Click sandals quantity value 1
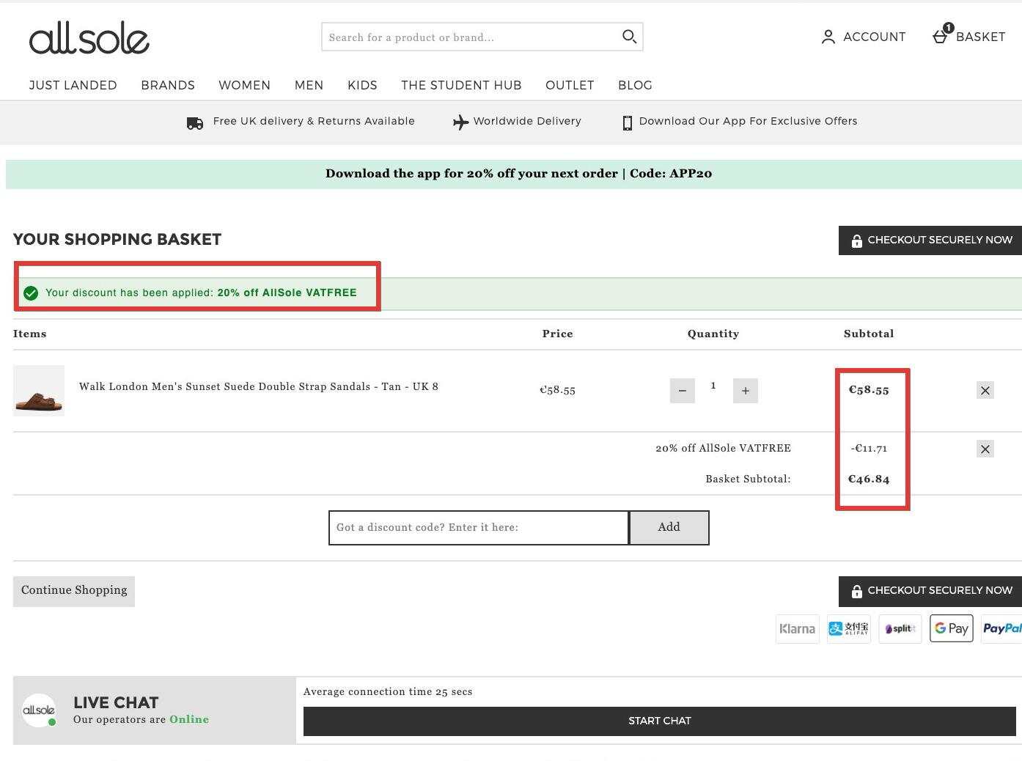The image size is (1022, 761). click(713, 385)
